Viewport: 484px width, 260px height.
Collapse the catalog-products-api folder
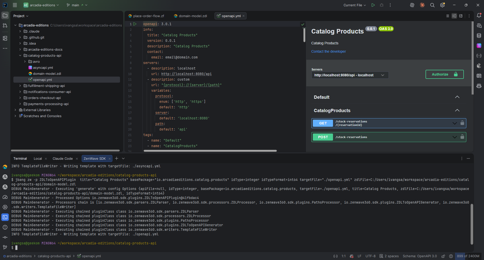tap(20, 55)
